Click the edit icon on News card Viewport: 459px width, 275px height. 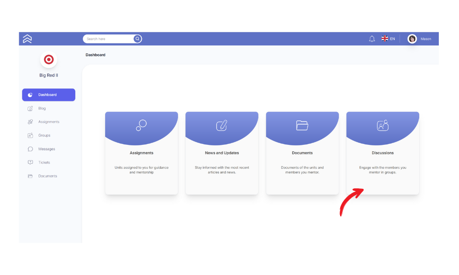[x=222, y=126]
